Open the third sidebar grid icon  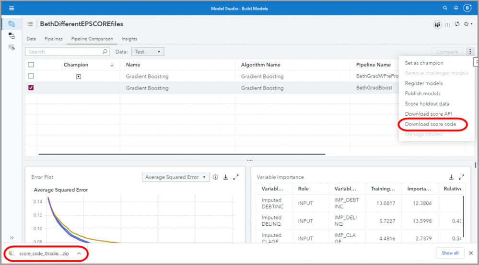pyautogui.click(x=12, y=47)
